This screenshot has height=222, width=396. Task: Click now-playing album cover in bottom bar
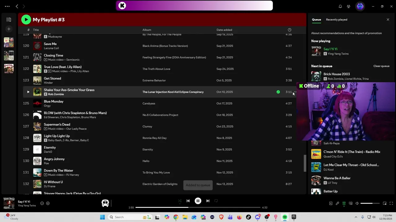(x=9, y=203)
